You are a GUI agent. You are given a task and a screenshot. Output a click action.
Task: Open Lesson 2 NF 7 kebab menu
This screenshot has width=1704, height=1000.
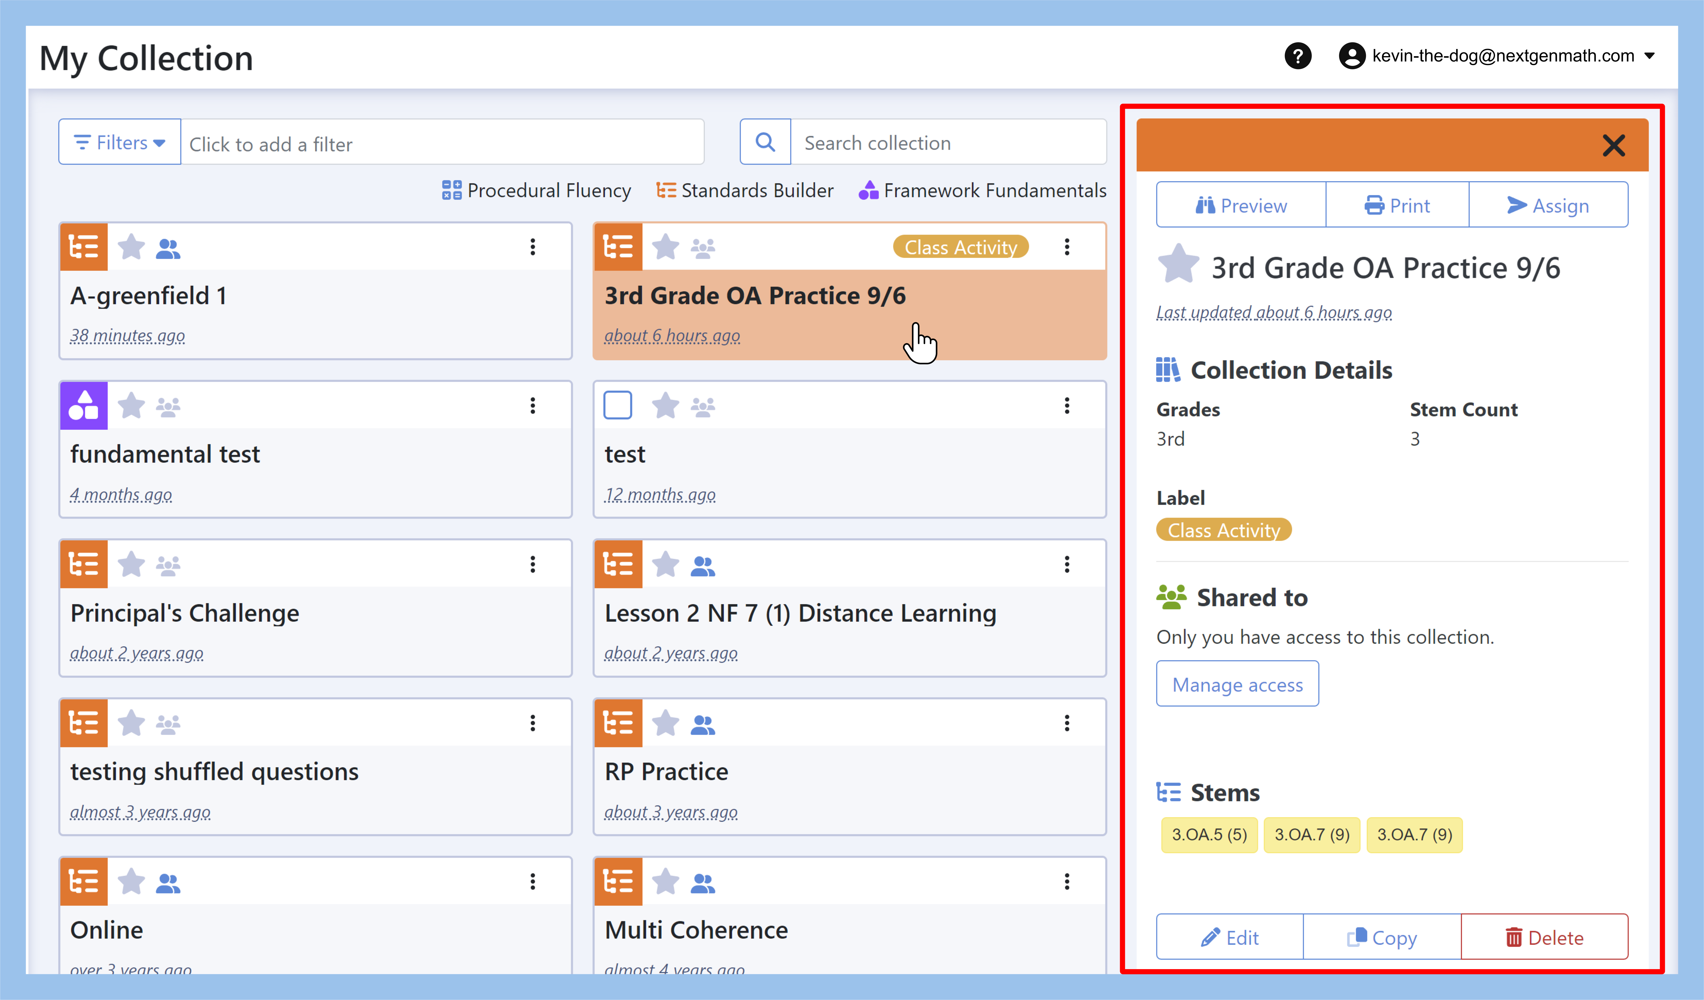coord(1067,564)
